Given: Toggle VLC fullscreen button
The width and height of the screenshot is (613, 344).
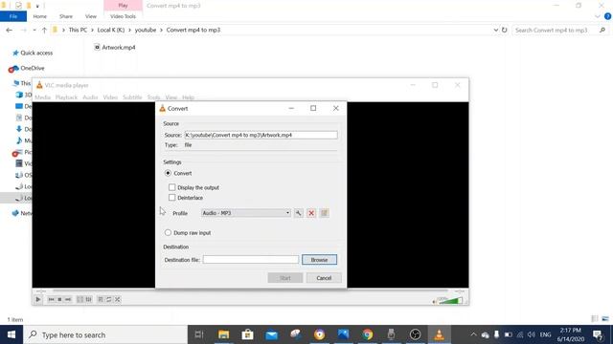Looking at the screenshot, I should (79, 299).
